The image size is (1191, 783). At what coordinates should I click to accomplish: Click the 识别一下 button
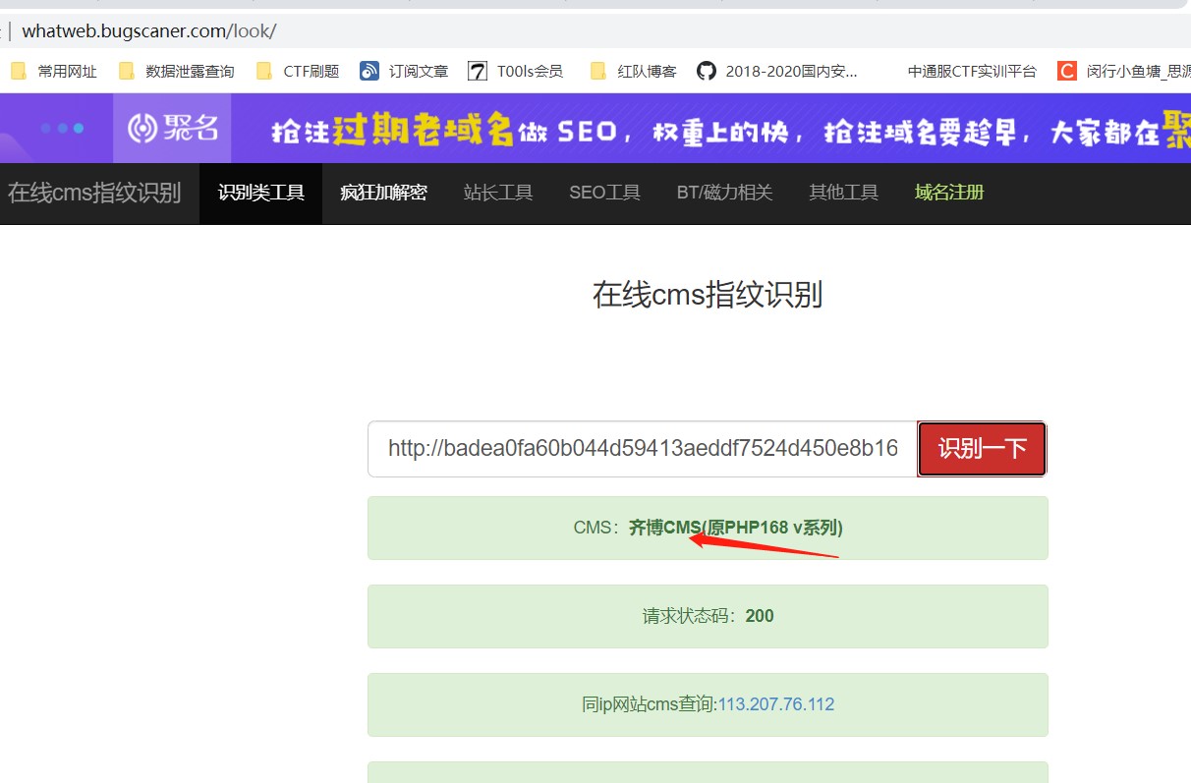(983, 449)
